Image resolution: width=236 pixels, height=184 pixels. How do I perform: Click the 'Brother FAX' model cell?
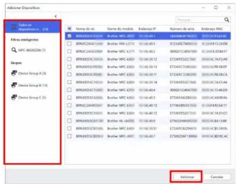tap(121, 44)
